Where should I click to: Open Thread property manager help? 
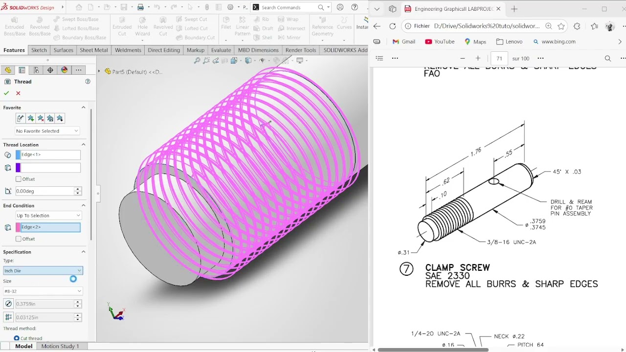pos(88,82)
